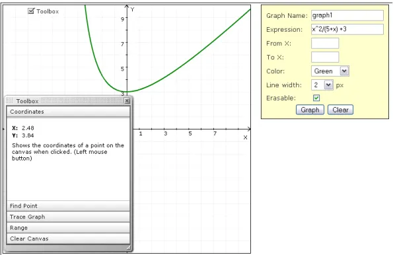Click the y-axis tick label 9
Image resolution: width=393 pixels, height=255 pixels.
coord(122,19)
